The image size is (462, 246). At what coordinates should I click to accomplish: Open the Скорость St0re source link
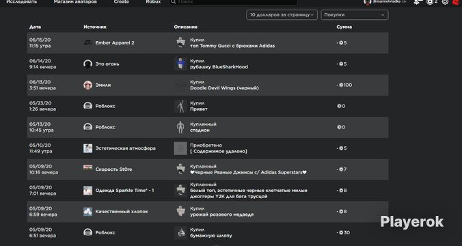point(113,169)
